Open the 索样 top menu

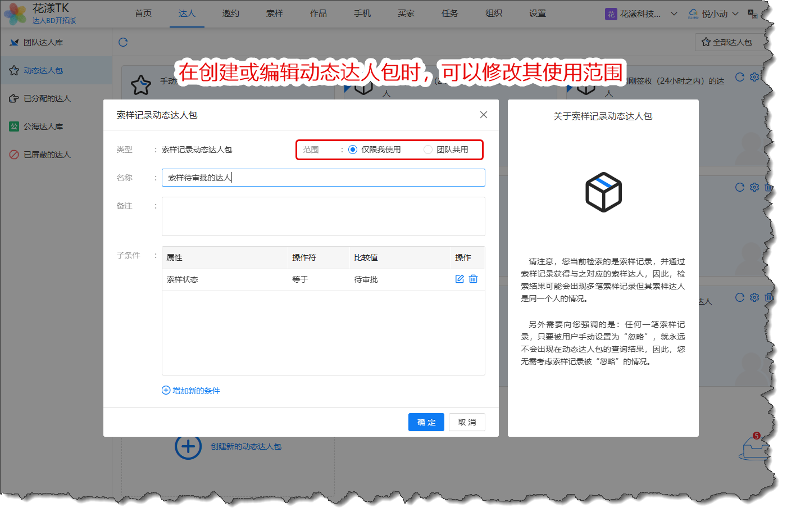click(275, 13)
